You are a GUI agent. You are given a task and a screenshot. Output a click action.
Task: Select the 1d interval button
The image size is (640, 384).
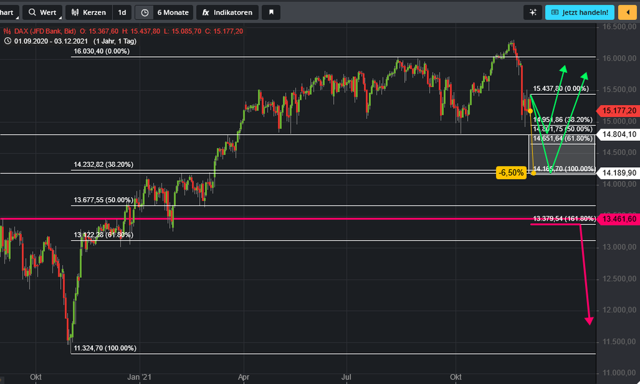(122, 12)
